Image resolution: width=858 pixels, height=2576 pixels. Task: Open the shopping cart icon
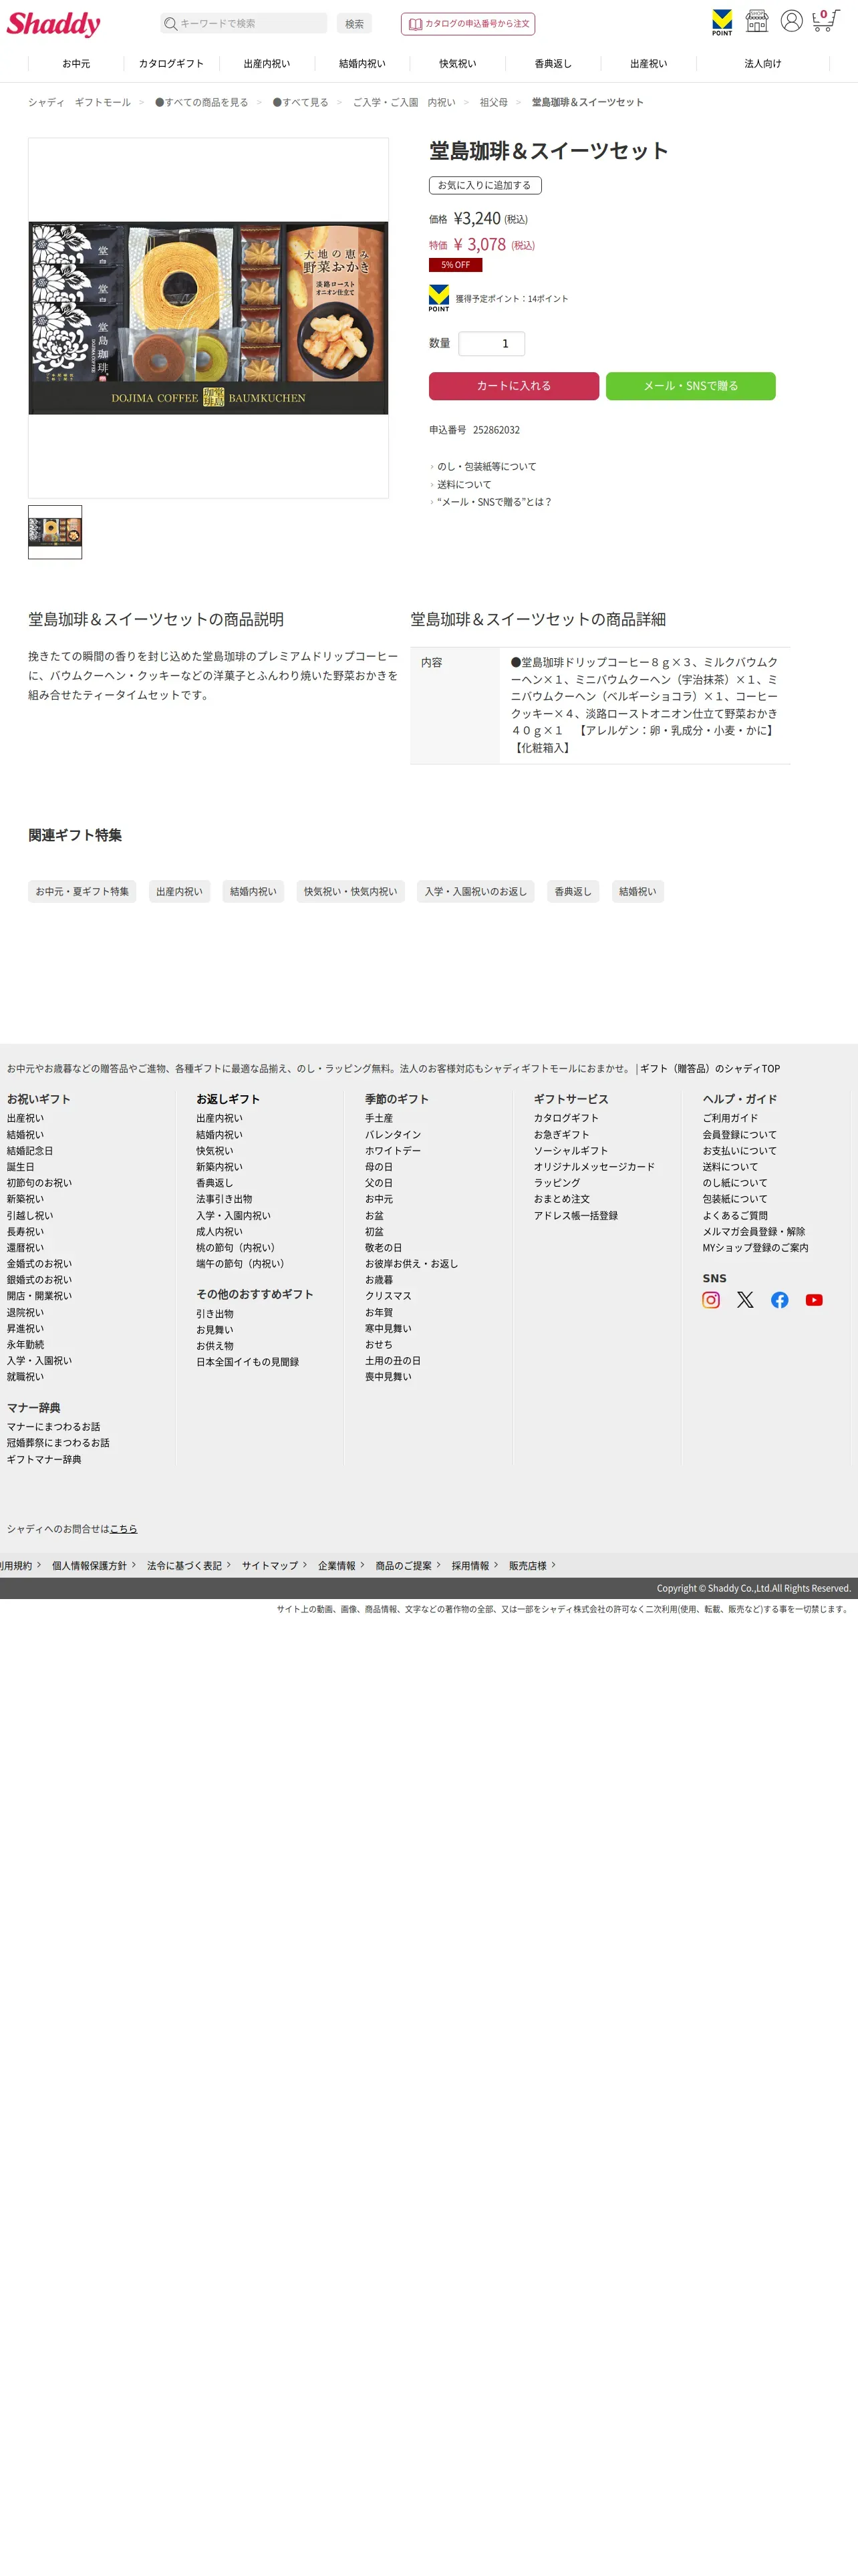[x=825, y=21]
